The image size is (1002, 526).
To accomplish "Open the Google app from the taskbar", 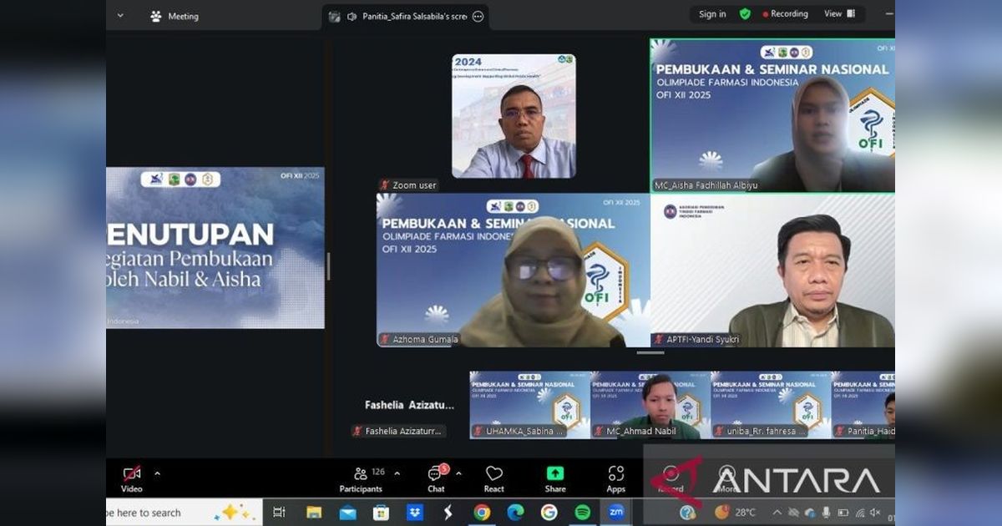I will [x=549, y=513].
